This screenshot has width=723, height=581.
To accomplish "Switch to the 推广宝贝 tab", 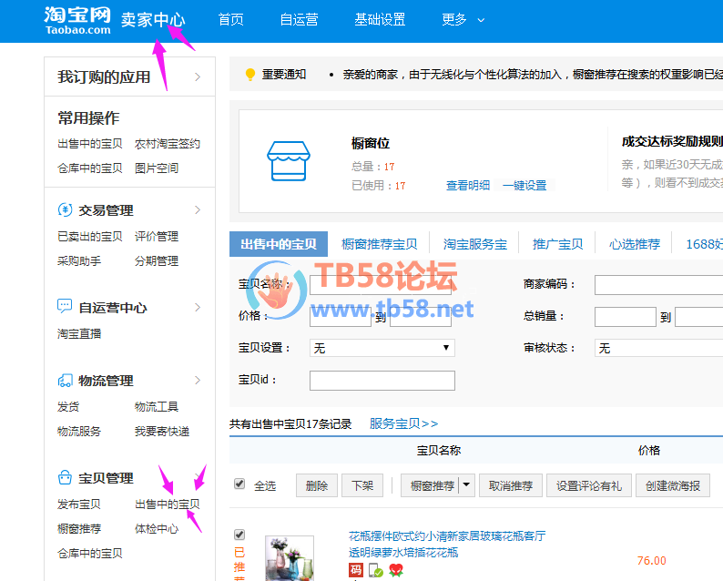I will (x=557, y=244).
